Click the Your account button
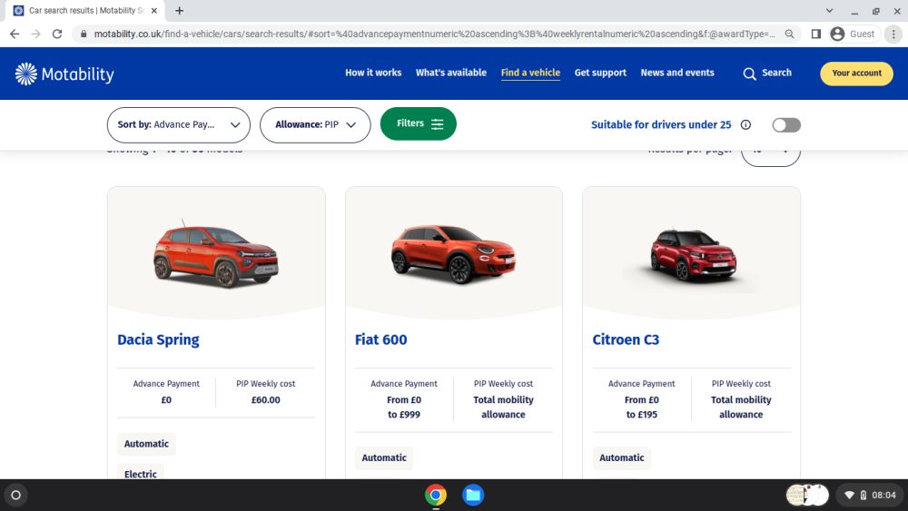Image resolution: width=908 pixels, height=511 pixels. (856, 74)
